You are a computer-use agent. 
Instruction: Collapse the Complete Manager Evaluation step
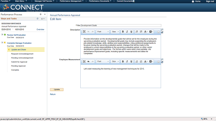click(x=2, y=43)
